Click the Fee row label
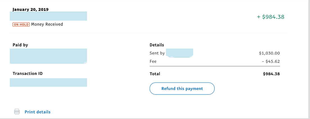 tap(153, 61)
